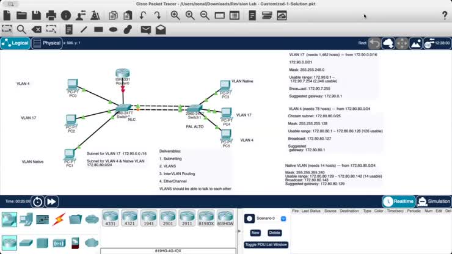Select Network Devices category
Screen dimensions: 452x254
(x=9, y=219)
